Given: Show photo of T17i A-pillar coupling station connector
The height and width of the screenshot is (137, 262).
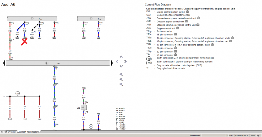Looking at the screenshot, I should pyautogui.click(x=212, y=45).
